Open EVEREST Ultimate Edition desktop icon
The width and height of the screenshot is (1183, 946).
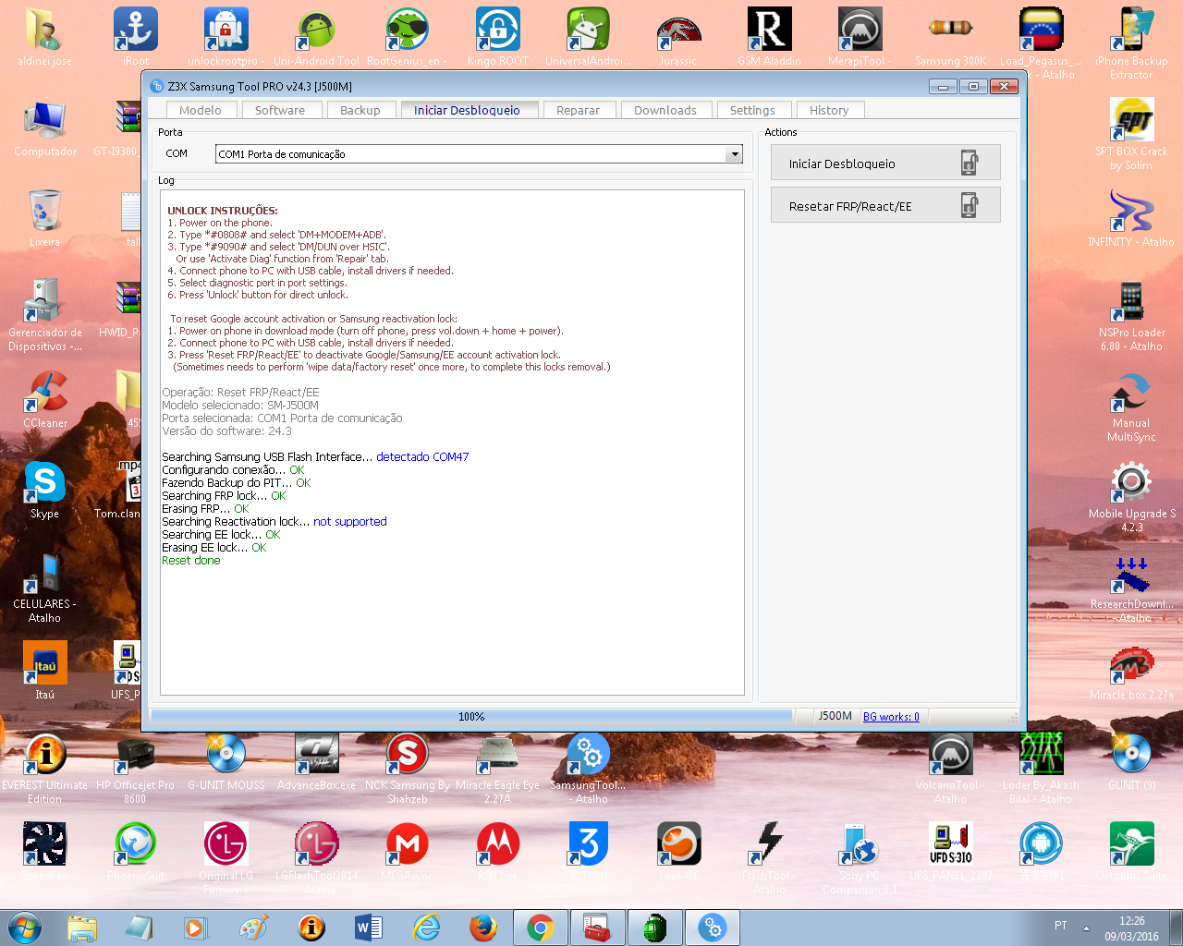tap(44, 768)
